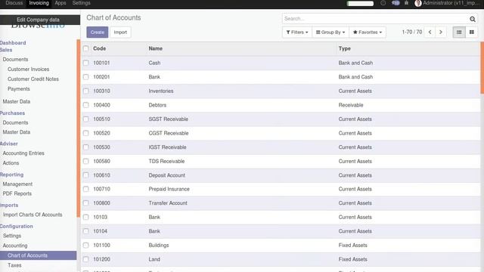This screenshot has height=272, width=484.
Task: Click the code 10103 cell
Action: tap(100, 217)
